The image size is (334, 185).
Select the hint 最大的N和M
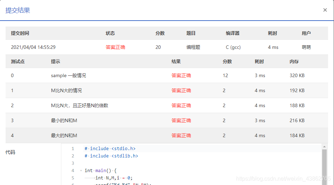pos(64,135)
